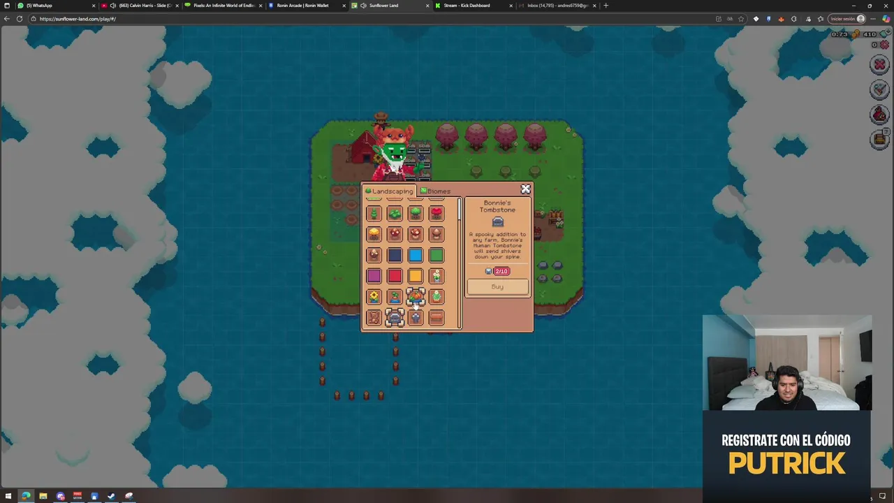Viewport: 894px width, 503px height.
Task: Switch to the Biomes tab
Action: (436, 191)
